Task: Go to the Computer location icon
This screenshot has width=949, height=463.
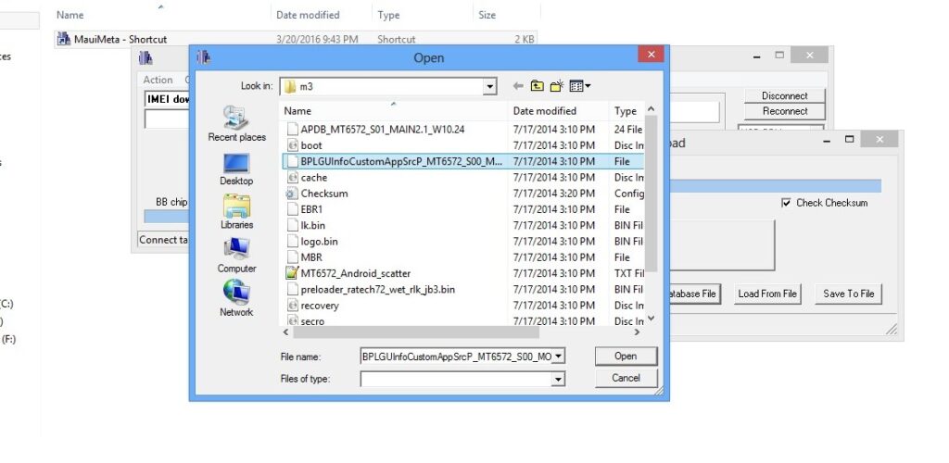Action: 236,251
